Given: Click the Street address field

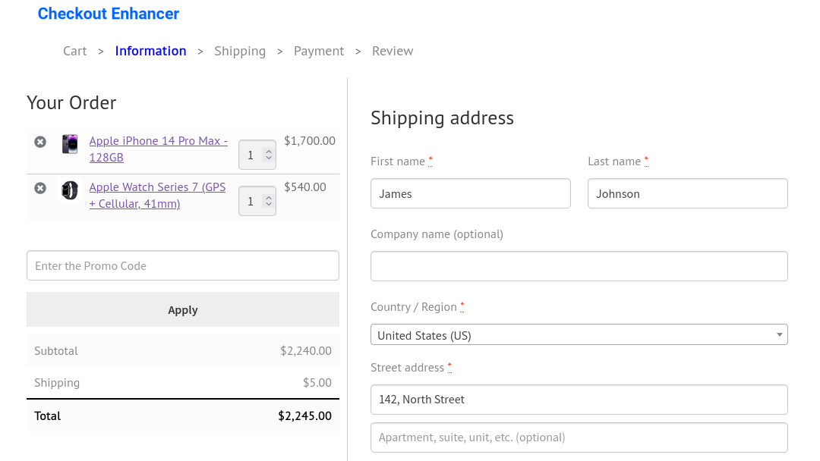Looking at the screenshot, I should tap(579, 400).
